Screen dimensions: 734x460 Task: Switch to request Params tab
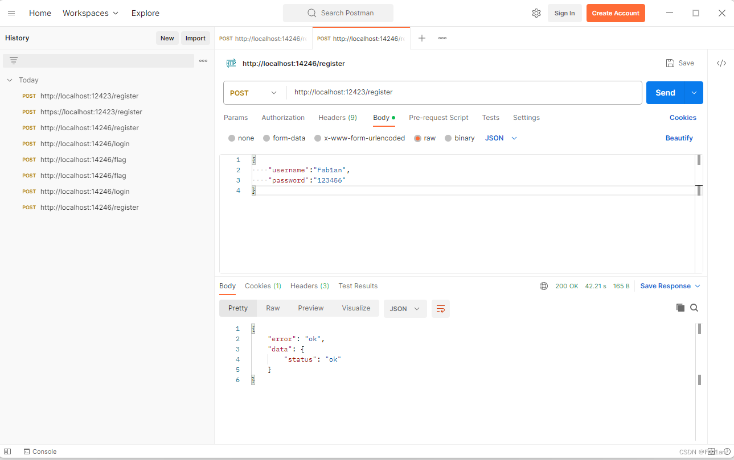(236, 118)
